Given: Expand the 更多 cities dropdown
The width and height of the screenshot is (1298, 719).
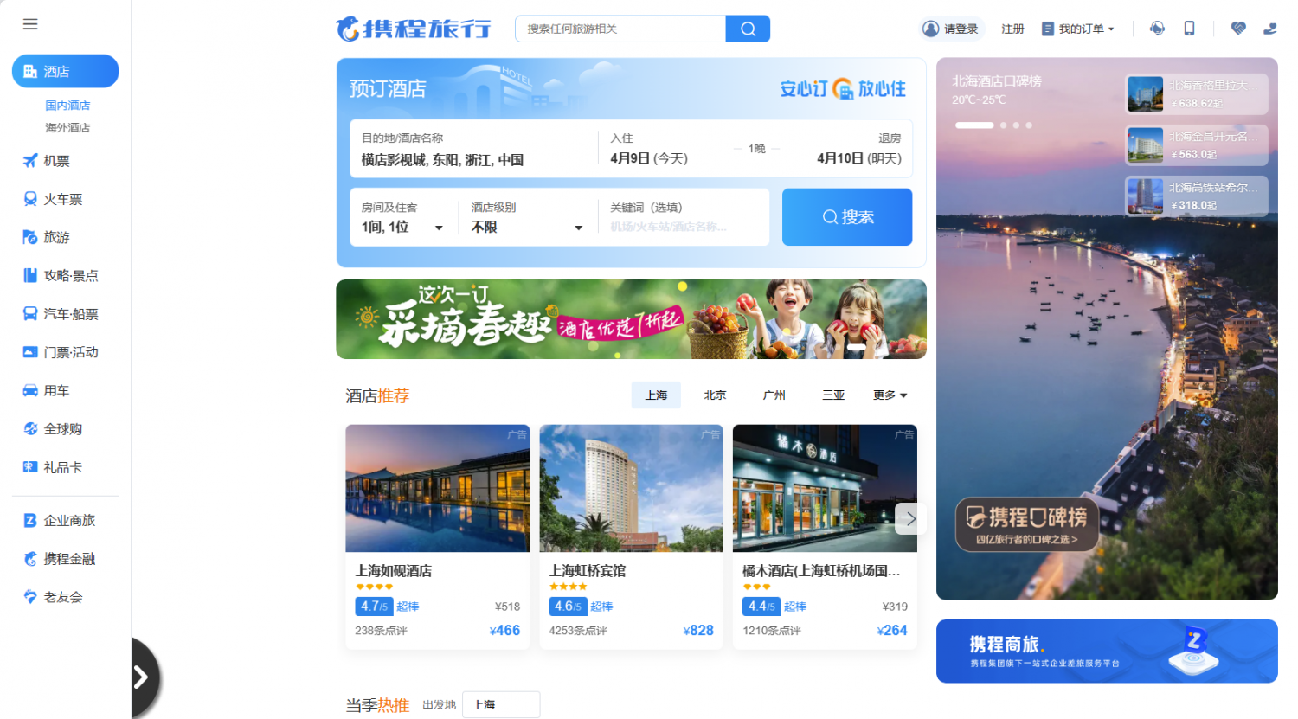Looking at the screenshot, I should pyautogui.click(x=890, y=395).
